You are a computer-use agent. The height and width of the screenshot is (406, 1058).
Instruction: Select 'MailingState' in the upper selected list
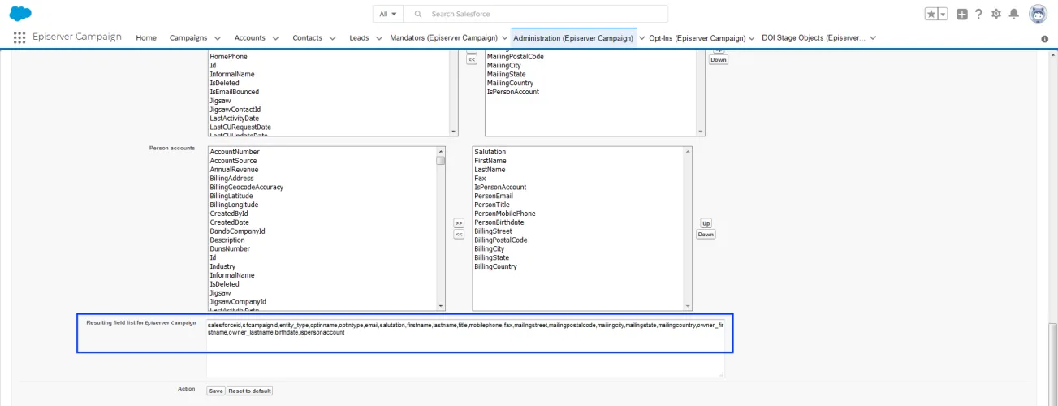(506, 74)
